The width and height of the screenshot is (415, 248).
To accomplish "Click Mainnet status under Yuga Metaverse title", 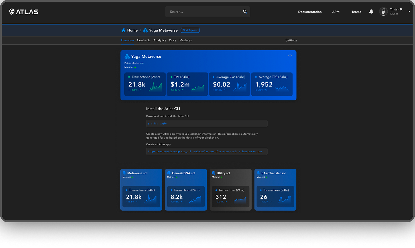I will [x=130, y=67].
